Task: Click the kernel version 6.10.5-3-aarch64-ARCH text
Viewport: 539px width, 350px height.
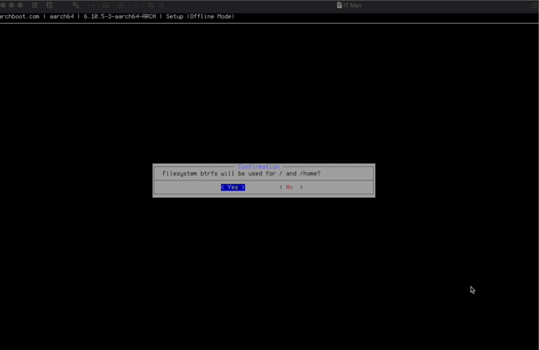Action: 119,16
